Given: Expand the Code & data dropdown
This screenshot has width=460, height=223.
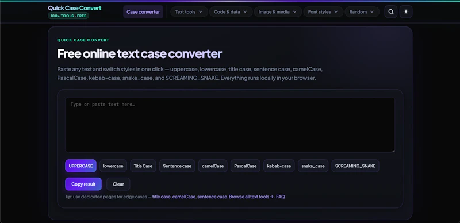Looking at the screenshot, I should pos(231,12).
